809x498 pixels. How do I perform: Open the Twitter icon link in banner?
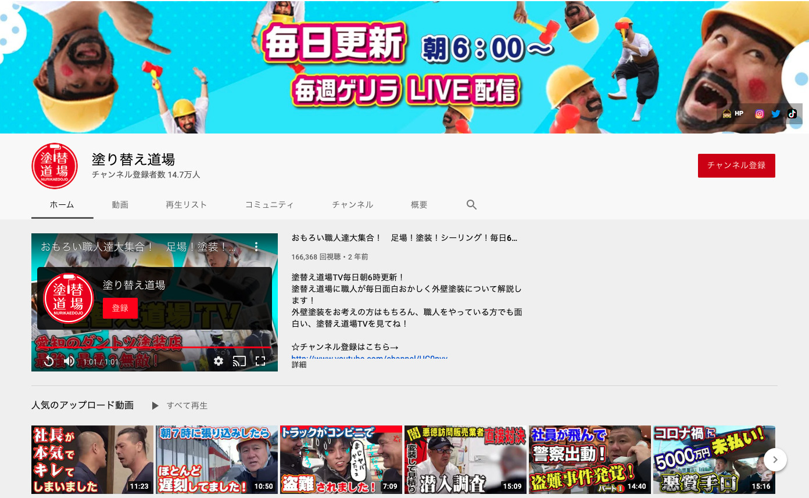[775, 114]
